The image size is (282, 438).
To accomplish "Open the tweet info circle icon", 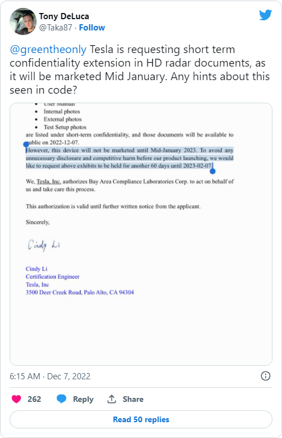I will [265, 376].
